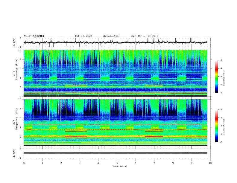The width and height of the screenshot is (237, 183).
Task: Click the '-7' value on ch.1 colorbar
Action: click(221, 93)
